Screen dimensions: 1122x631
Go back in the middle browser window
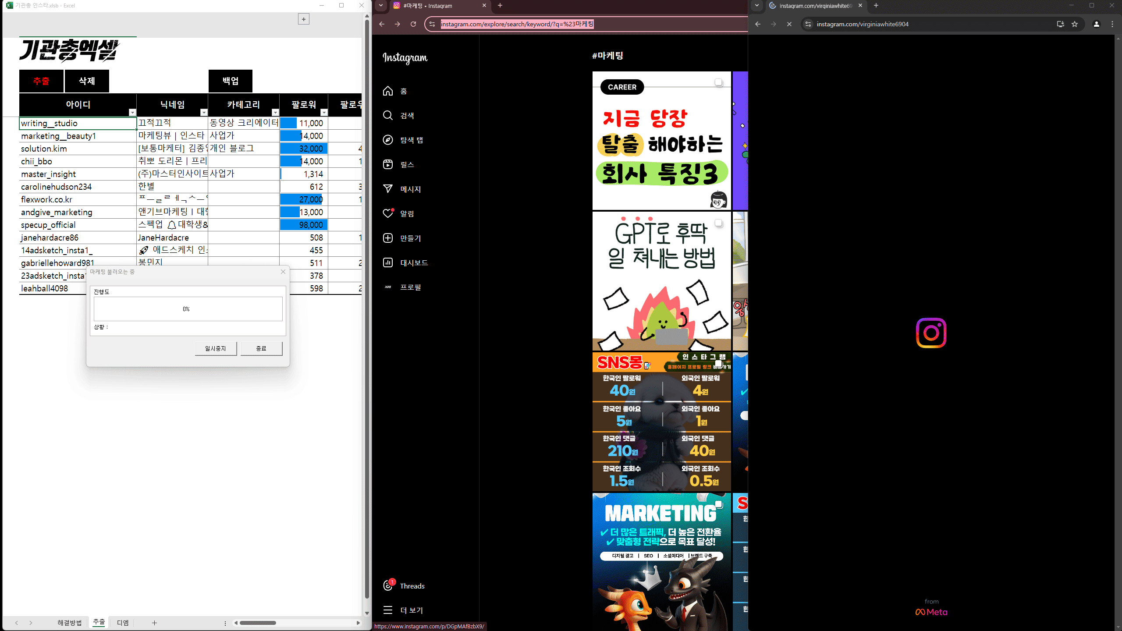[382, 24]
